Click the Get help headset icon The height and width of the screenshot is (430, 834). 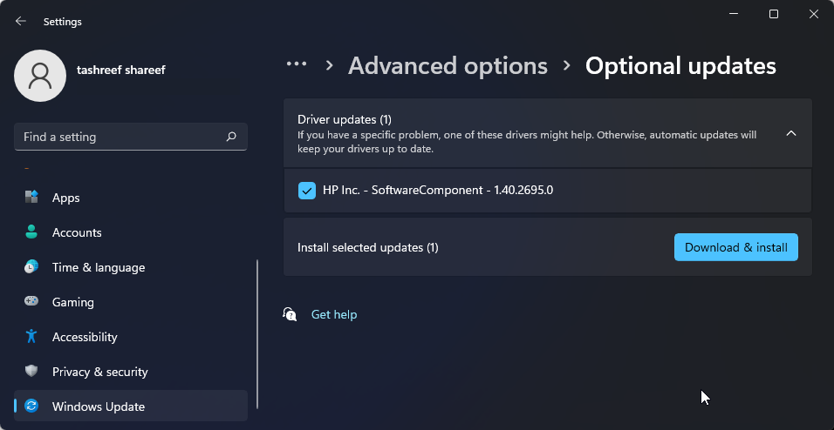point(290,314)
